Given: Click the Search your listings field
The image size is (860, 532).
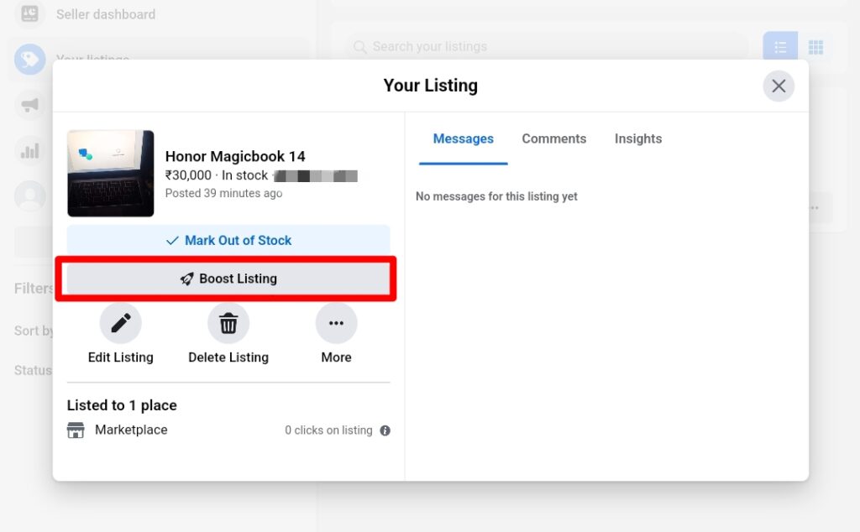Looking at the screenshot, I should 546,47.
